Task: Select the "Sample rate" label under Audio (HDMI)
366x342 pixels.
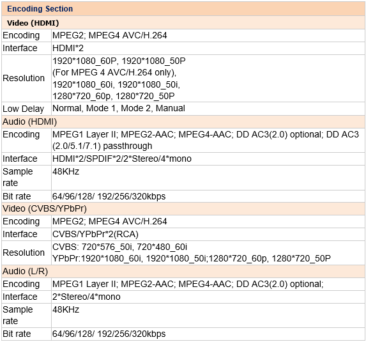Action: [x=17, y=177]
